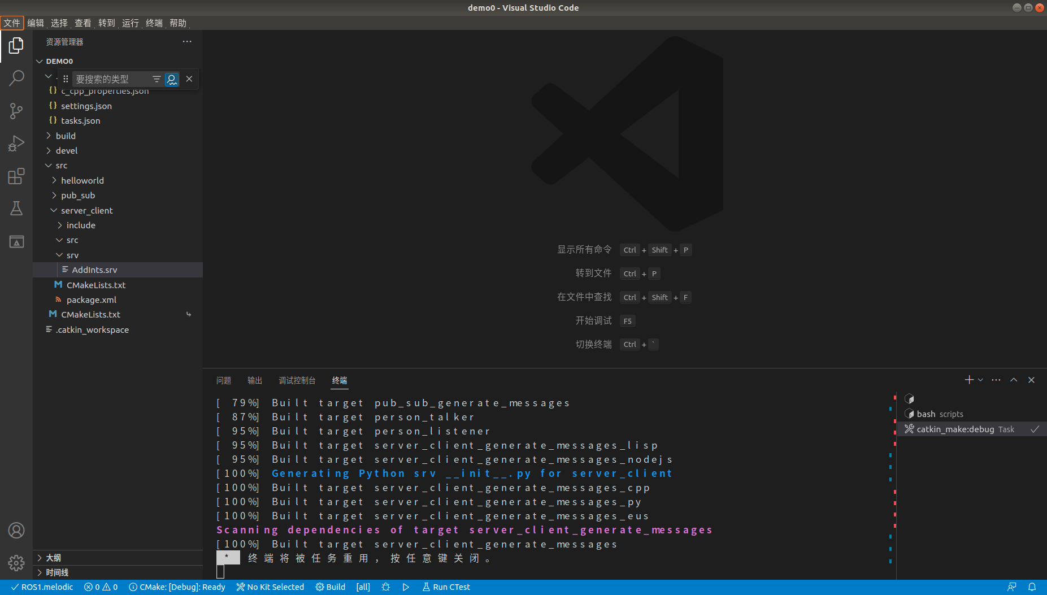Image resolution: width=1047 pixels, height=595 pixels.
Task: Launch CMake debugger bug icon
Action: [386, 587]
